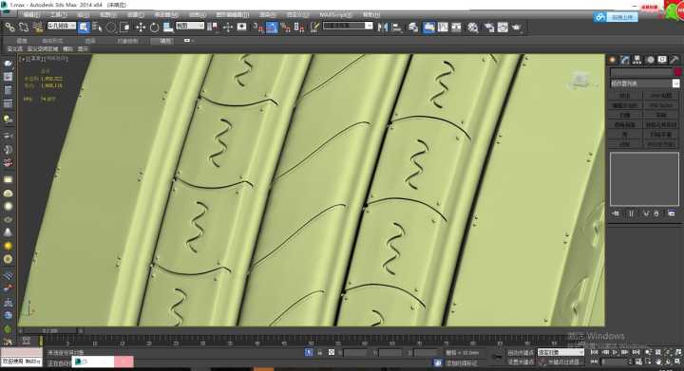Switch to the Hierarchy command panel tab
The height and width of the screenshot is (371, 684).
point(637,60)
